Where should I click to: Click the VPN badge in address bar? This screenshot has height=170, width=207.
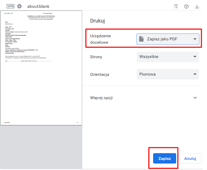(11, 6)
